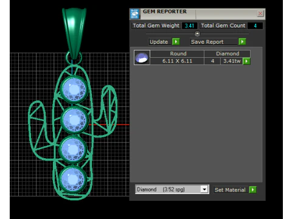Click the green arrow beside 3.41tw

click(246, 61)
